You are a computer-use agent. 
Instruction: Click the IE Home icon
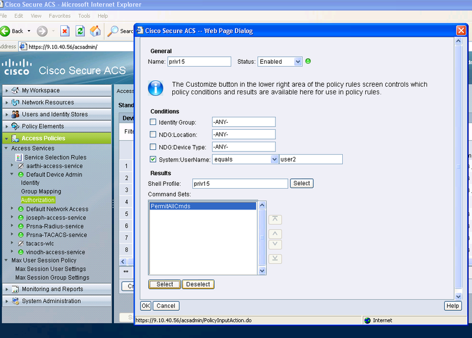[x=95, y=31]
